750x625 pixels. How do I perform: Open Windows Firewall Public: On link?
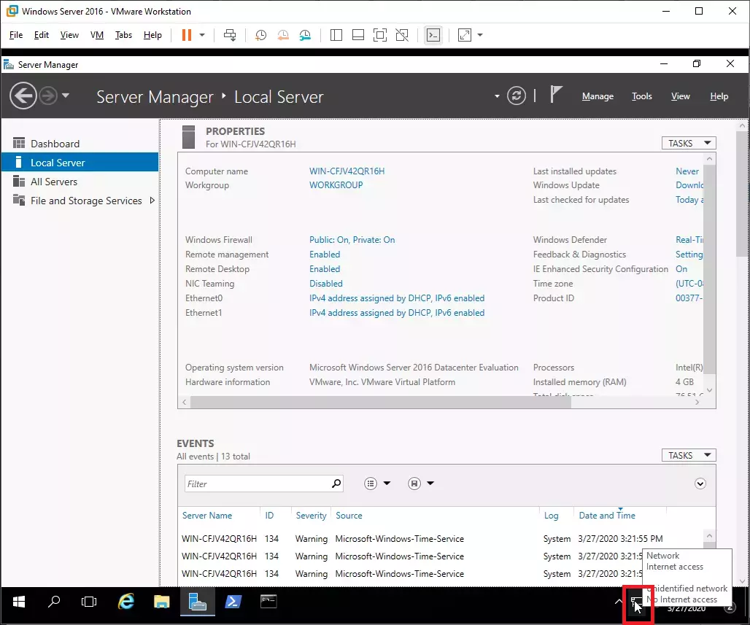(352, 240)
